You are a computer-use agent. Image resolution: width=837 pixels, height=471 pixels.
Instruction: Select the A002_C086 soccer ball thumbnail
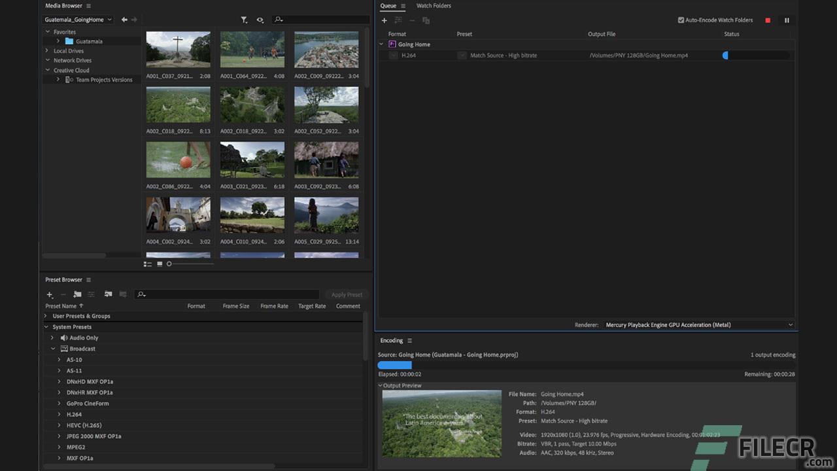click(178, 160)
